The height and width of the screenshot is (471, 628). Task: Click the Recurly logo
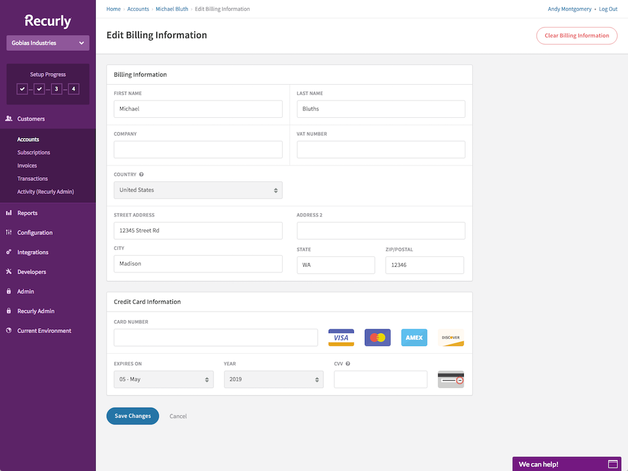click(x=48, y=21)
